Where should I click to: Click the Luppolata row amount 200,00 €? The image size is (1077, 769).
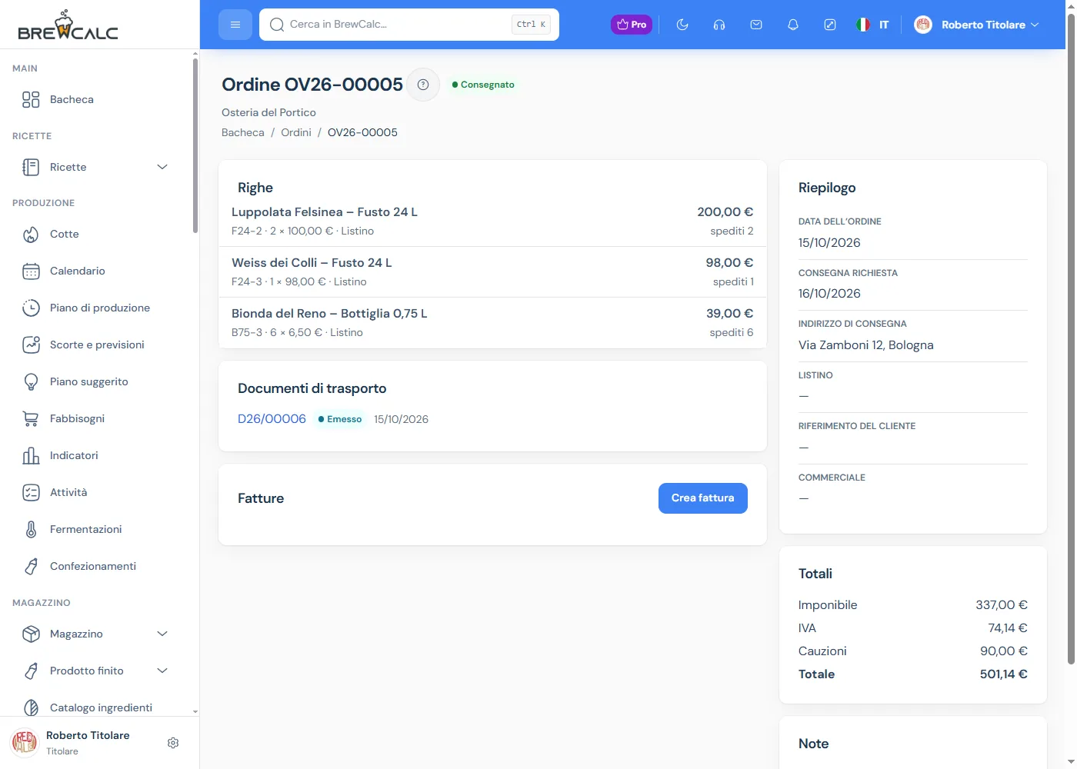click(x=725, y=212)
